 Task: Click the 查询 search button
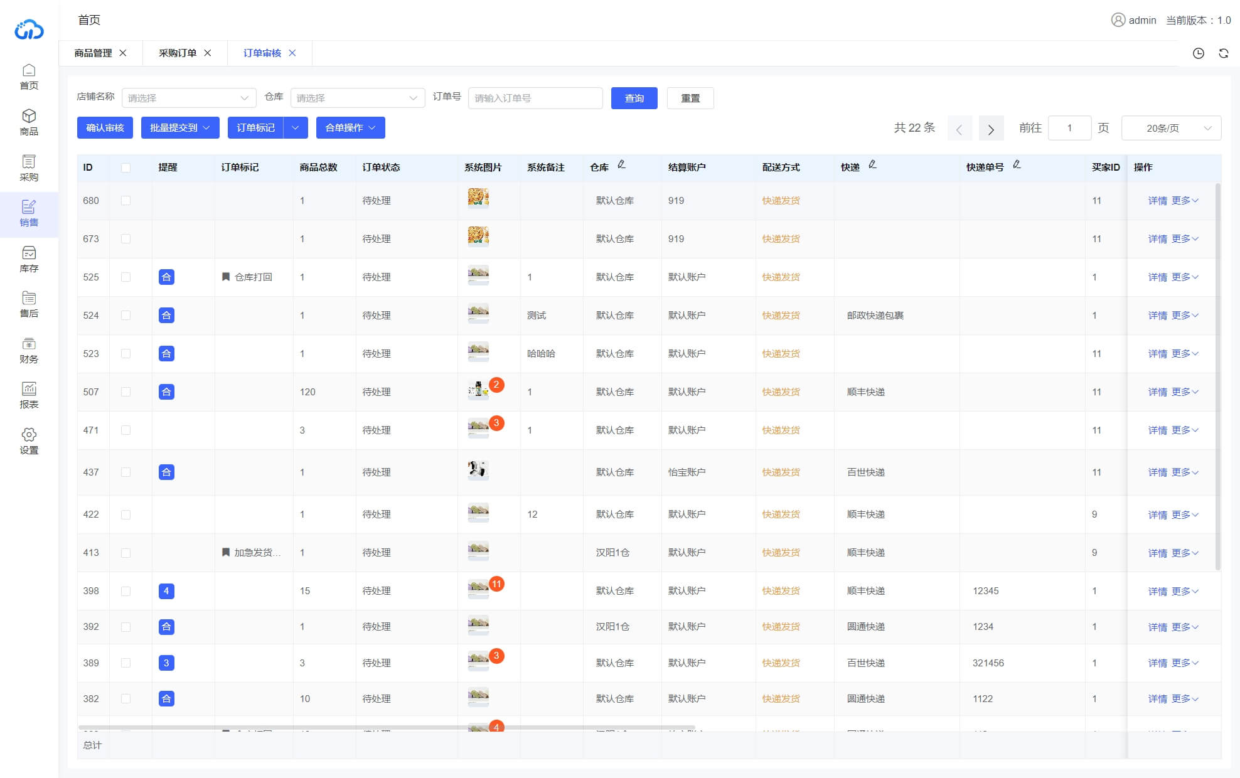coord(634,98)
